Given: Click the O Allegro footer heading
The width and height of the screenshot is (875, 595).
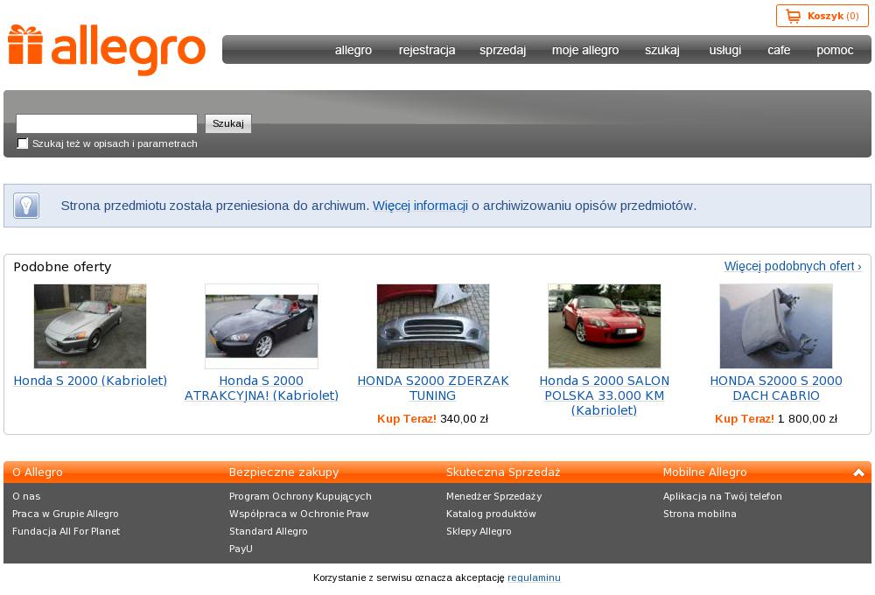Looking at the screenshot, I should tap(38, 472).
